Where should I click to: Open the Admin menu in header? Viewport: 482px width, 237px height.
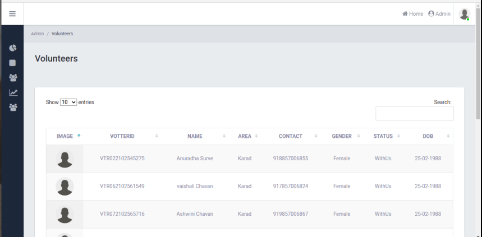pyautogui.click(x=439, y=14)
